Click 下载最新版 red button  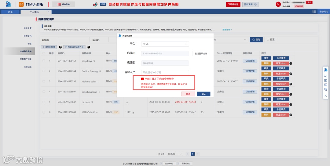point(233,4)
